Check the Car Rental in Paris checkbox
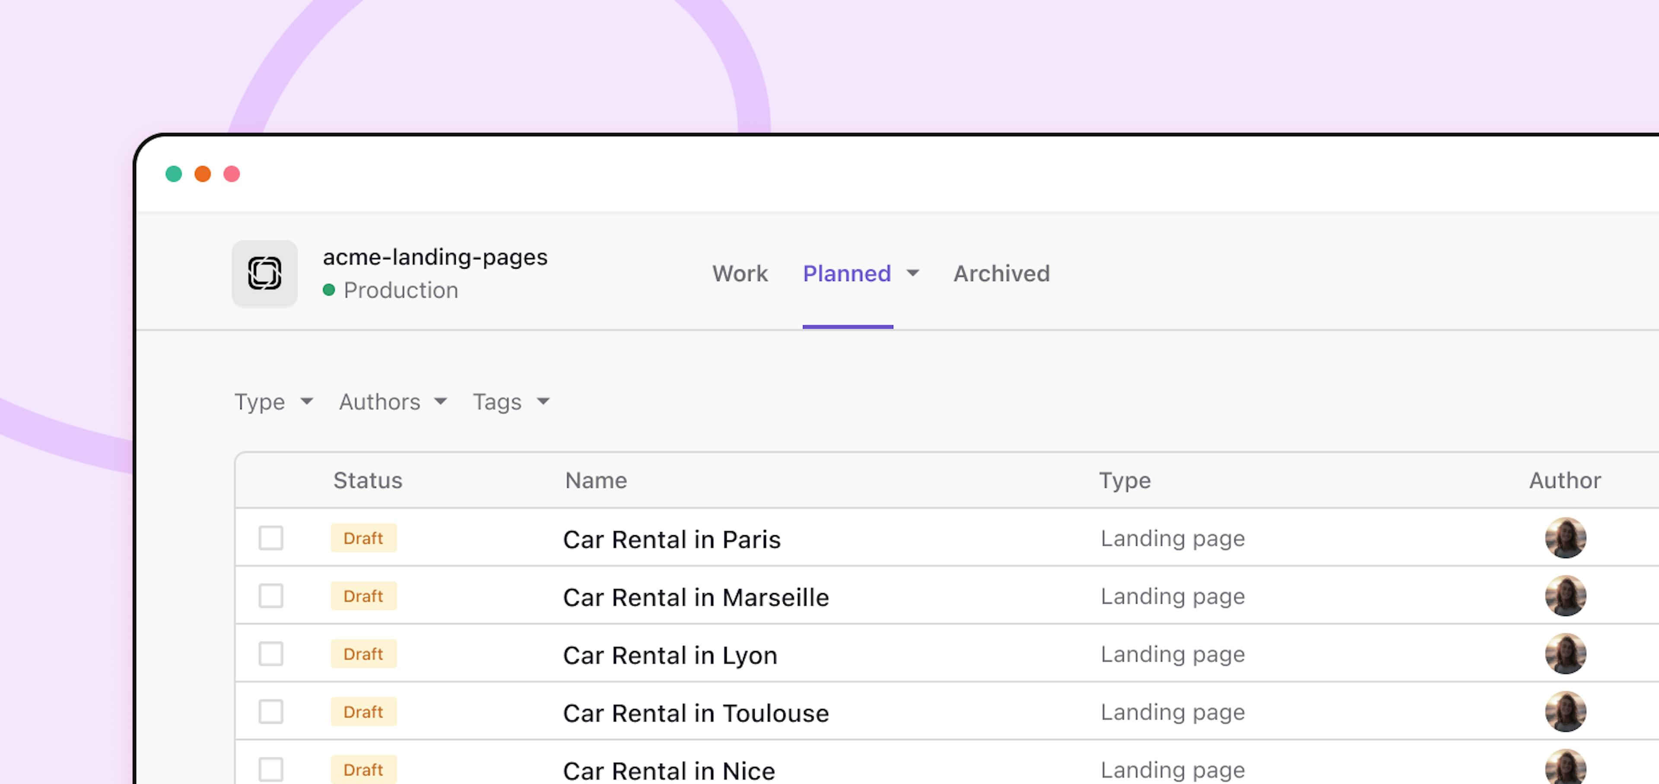Viewport: 1659px width, 784px height. 270,538
